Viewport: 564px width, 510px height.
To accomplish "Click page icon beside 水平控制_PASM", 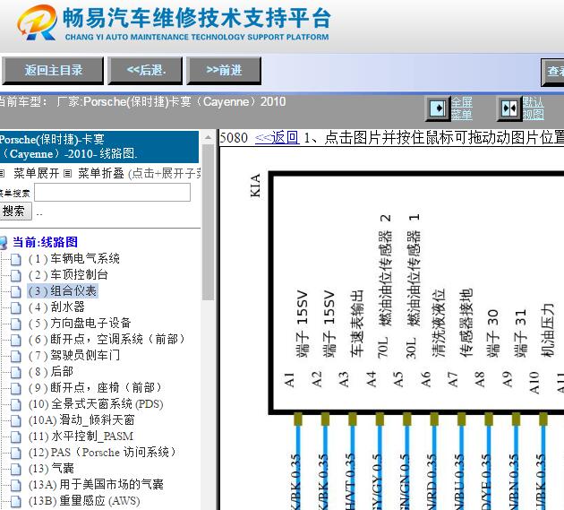I will 15,437.
